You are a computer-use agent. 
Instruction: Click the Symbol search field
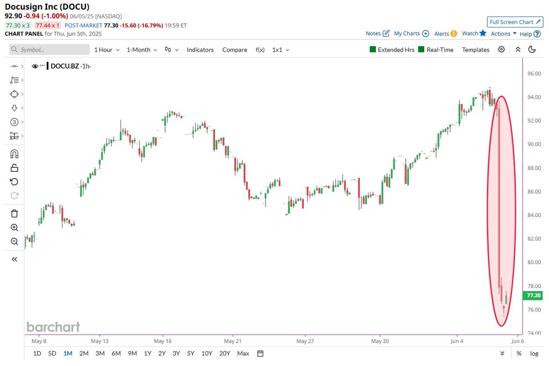click(49, 49)
